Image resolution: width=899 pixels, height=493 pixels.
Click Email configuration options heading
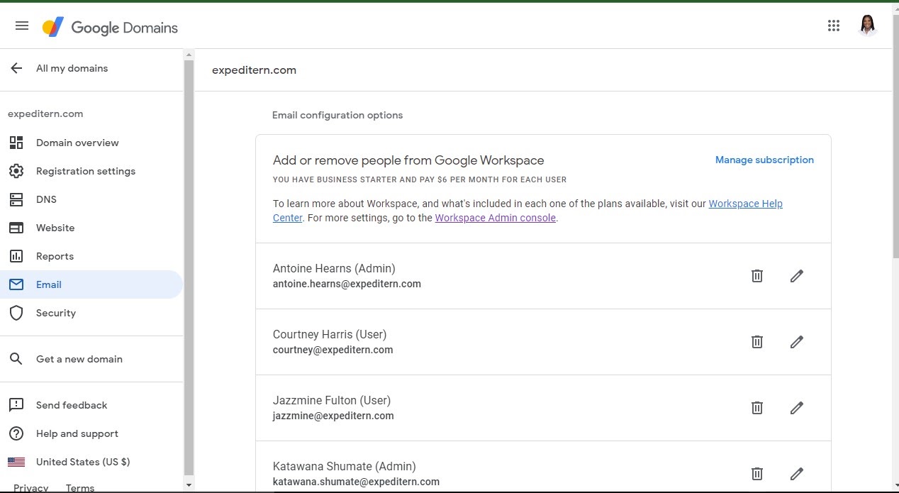tap(337, 115)
